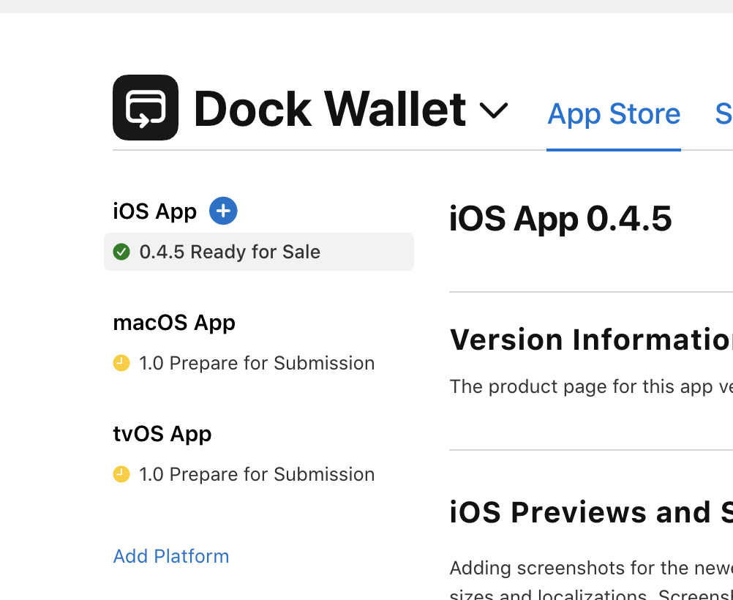Click the Version Information section heading
The height and width of the screenshot is (600, 733).
[x=591, y=340]
